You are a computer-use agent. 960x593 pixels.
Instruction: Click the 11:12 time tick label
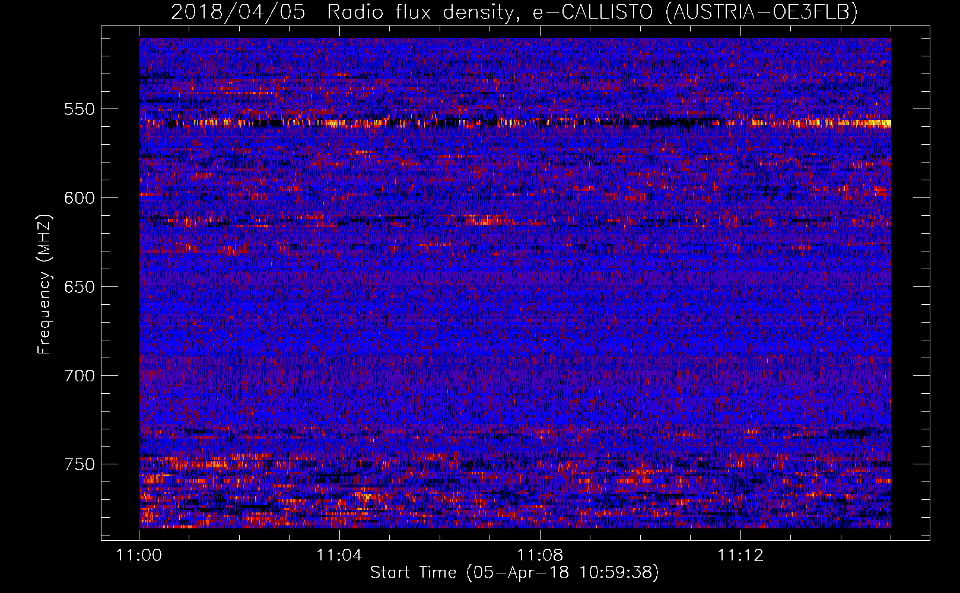(740, 556)
